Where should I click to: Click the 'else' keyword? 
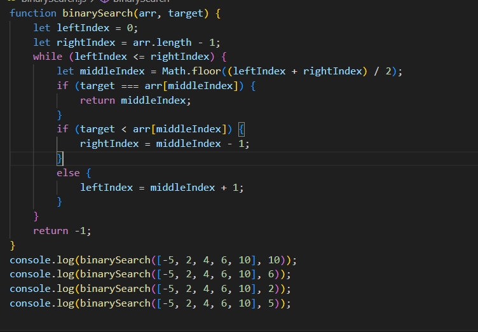[x=68, y=173]
